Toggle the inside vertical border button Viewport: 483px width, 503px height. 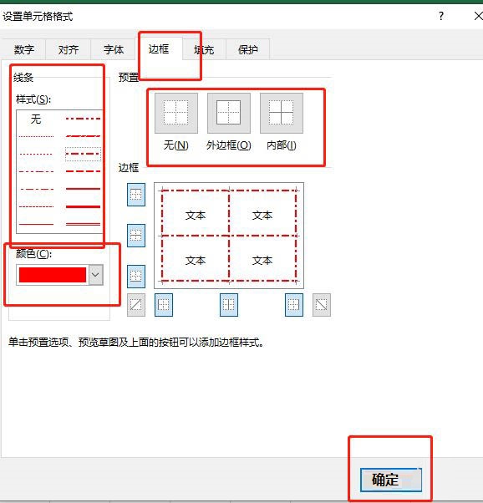229,305
